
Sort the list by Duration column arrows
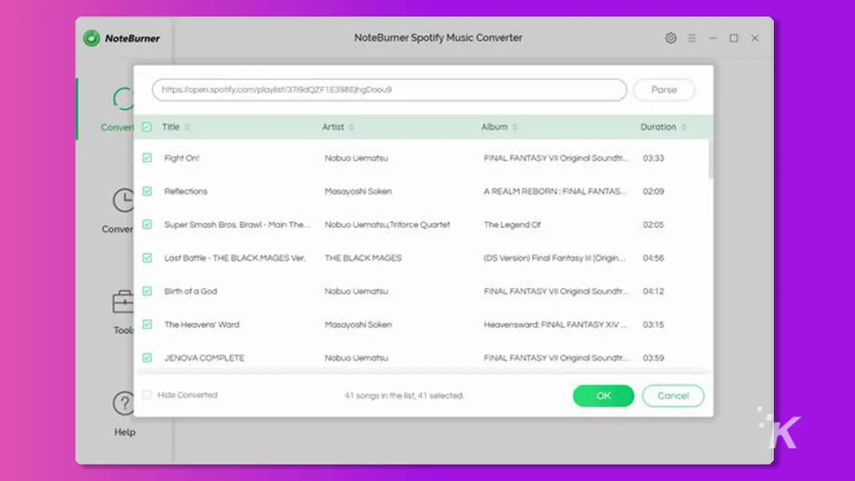click(683, 127)
